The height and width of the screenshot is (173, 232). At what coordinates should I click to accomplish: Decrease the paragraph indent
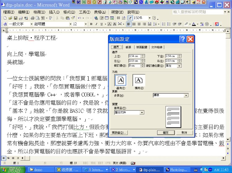click(x=174, y=24)
